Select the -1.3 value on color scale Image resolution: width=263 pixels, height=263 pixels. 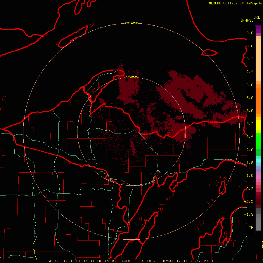pos(249,214)
